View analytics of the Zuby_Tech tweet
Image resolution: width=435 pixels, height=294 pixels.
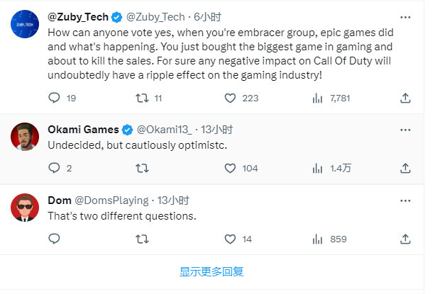click(316, 98)
